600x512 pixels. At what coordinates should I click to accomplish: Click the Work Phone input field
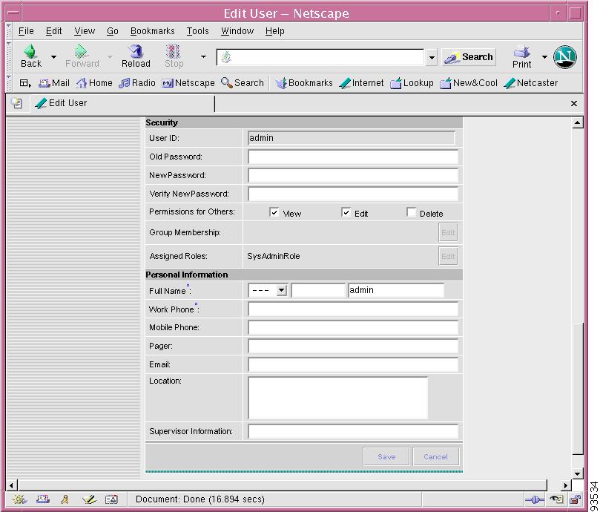(353, 309)
